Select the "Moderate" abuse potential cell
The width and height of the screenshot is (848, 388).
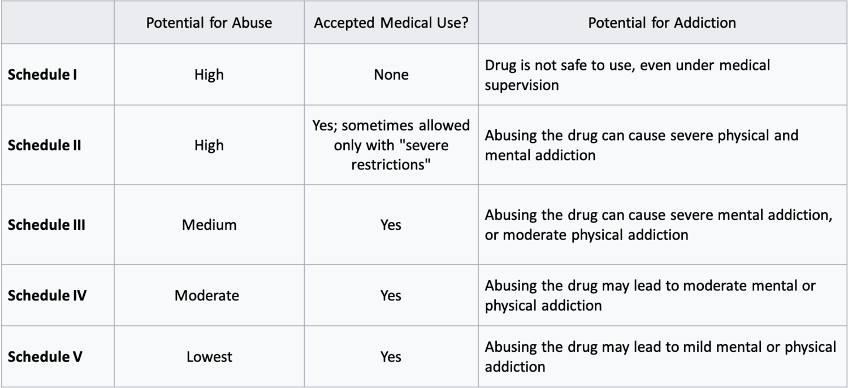[207, 295]
